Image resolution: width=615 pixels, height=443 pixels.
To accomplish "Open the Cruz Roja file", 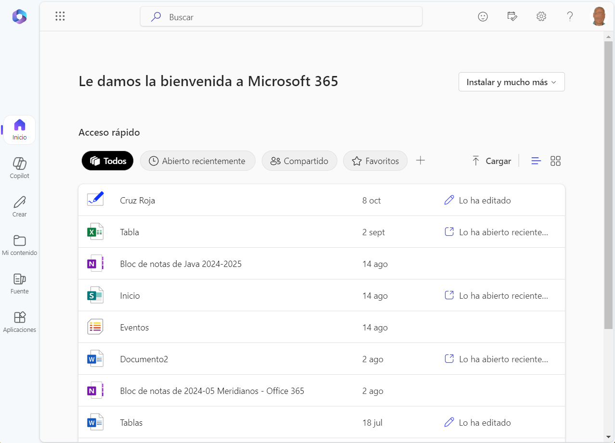I will (x=138, y=201).
